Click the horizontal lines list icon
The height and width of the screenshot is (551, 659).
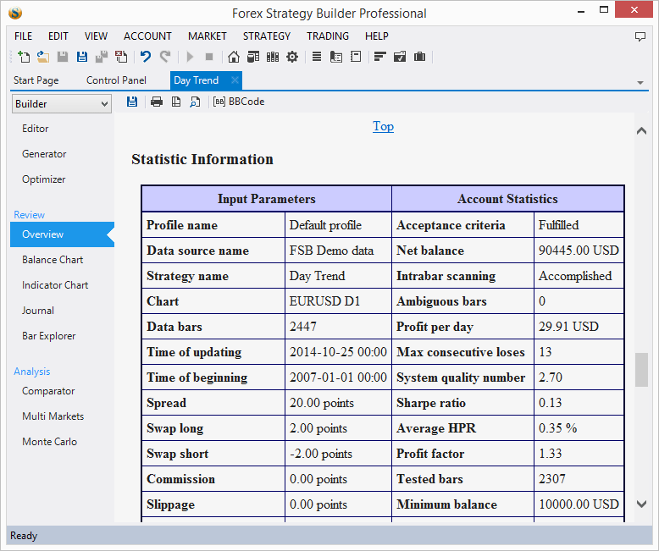pyautogui.click(x=317, y=57)
